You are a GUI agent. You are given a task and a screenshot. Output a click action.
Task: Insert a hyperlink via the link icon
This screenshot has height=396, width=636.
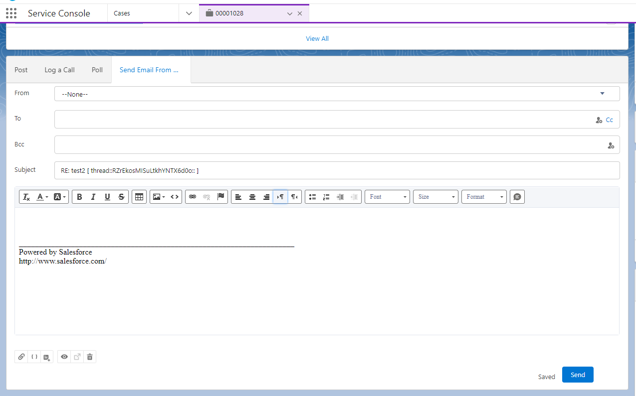click(193, 197)
